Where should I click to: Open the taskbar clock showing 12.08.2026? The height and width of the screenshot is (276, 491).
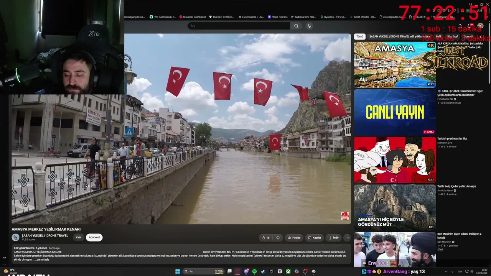(482, 271)
